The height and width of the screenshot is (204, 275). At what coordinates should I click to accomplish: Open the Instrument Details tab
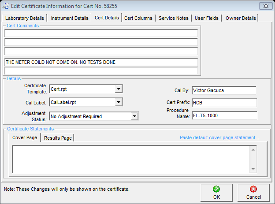[x=70, y=18]
